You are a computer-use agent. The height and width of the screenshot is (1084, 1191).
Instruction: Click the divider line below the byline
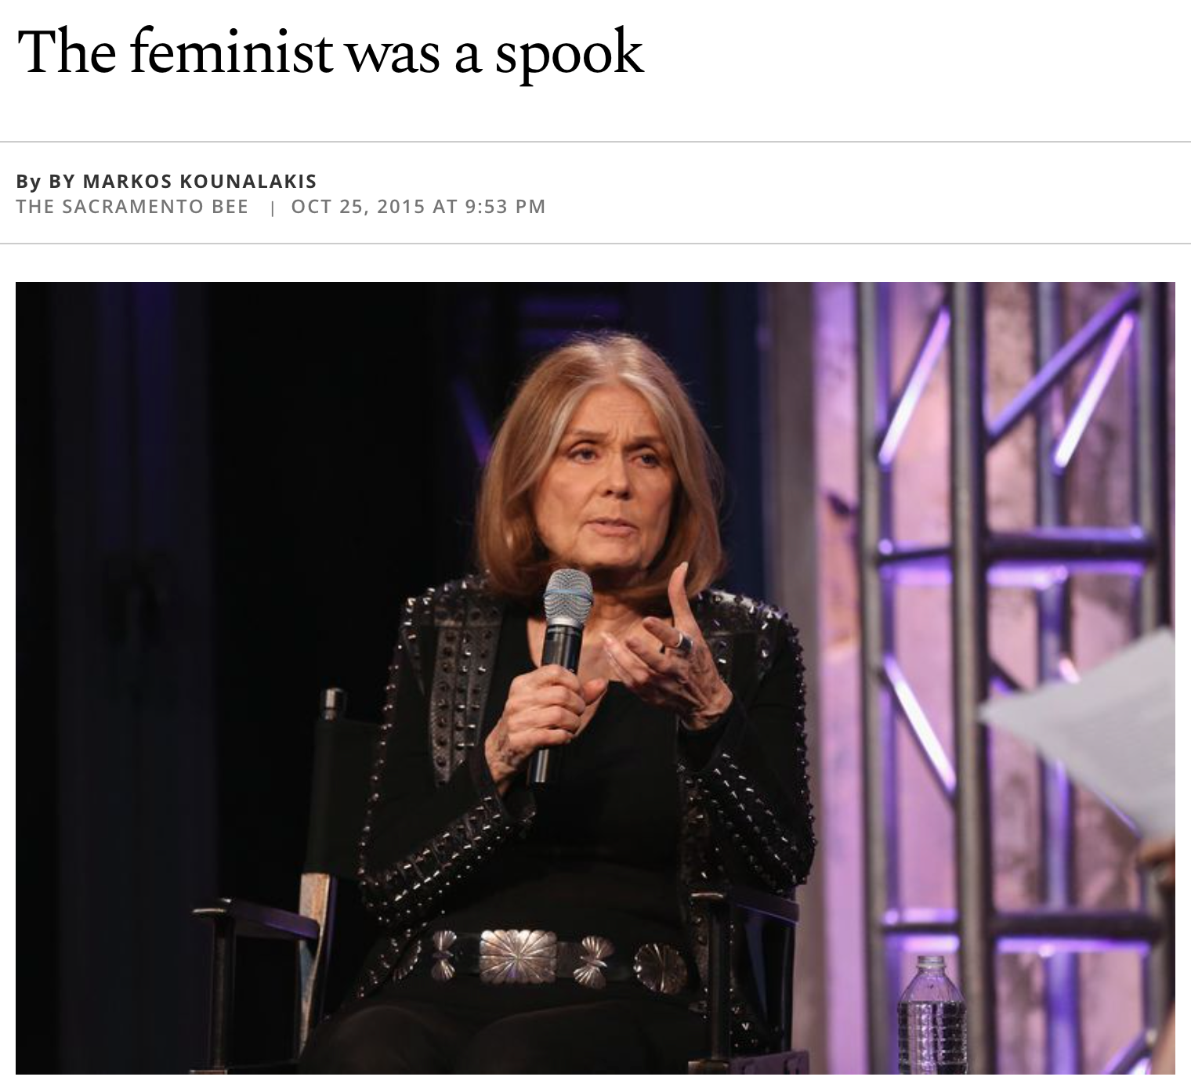595,244
